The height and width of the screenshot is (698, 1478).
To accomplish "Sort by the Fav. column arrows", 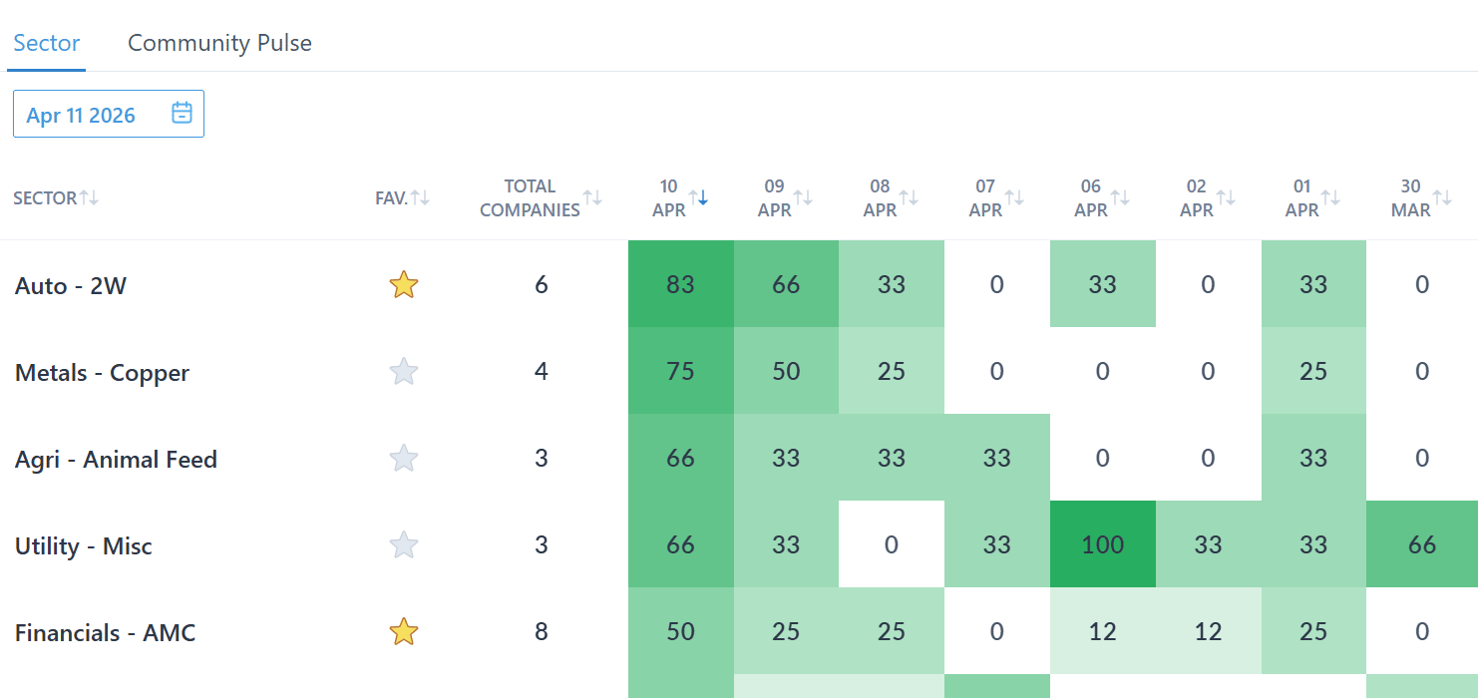I will pyautogui.click(x=421, y=197).
